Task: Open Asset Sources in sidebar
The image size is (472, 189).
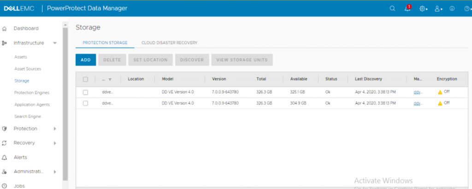Action: tap(27, 69)
